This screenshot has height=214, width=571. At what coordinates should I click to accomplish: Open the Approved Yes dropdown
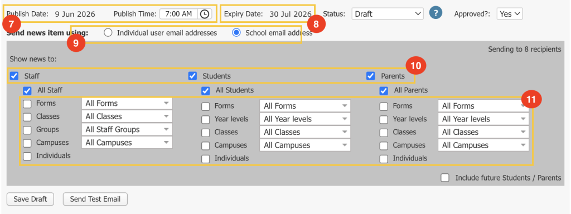(510, 14)
